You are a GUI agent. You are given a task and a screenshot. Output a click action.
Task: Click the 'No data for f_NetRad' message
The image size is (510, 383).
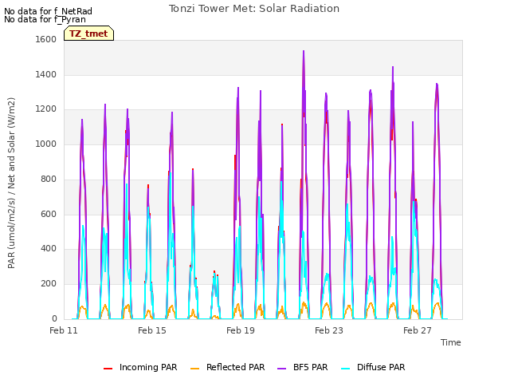48,11
